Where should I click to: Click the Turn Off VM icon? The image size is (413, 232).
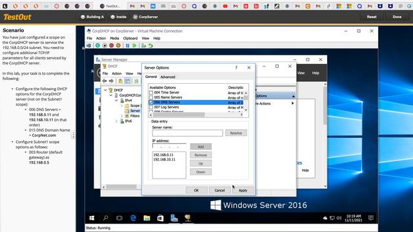105,46
